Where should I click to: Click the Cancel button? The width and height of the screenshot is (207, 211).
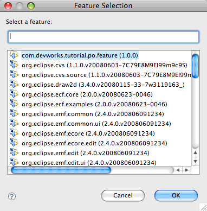pyautogui.click(x=123, y=195)
